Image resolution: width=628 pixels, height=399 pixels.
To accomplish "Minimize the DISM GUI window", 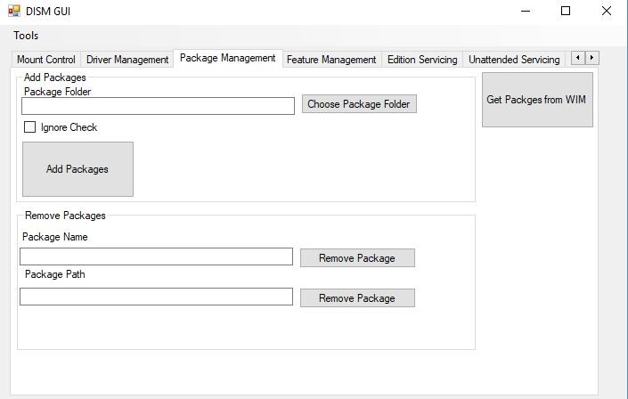I will pos(523,12).
